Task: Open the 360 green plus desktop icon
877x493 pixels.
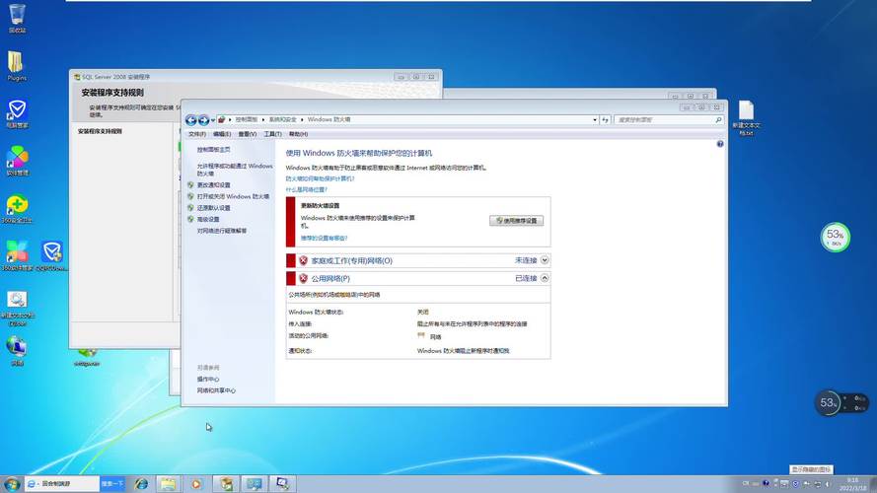Action: click(x=17, y=208)
